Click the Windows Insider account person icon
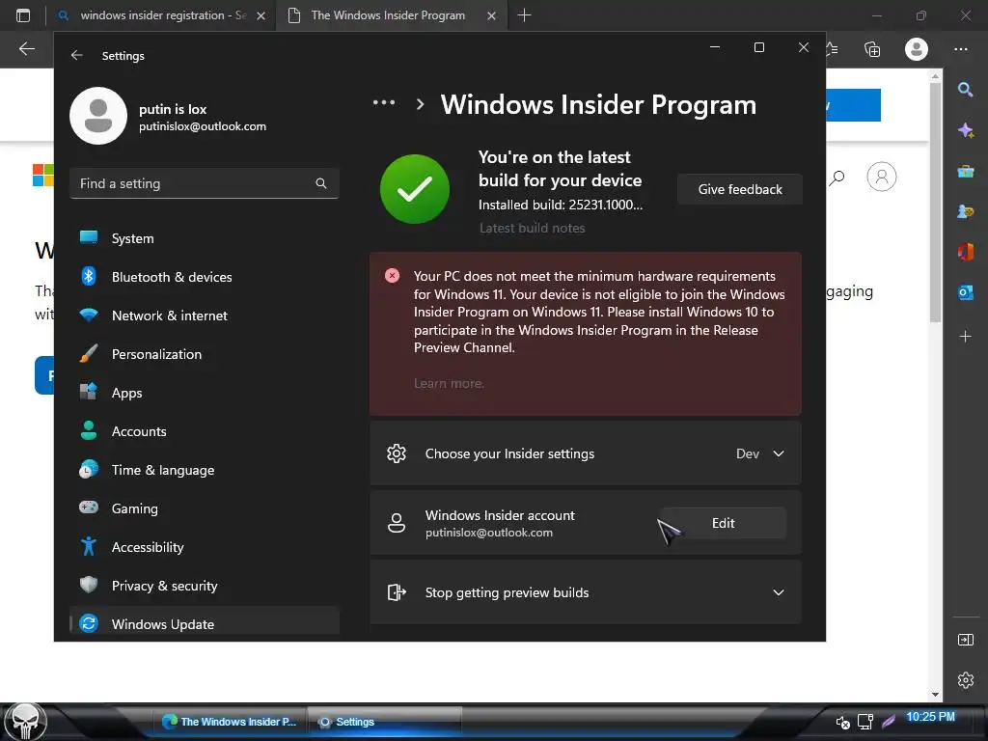Image resolution: width=988 pixels, height=741 pixels. [397, 523]
